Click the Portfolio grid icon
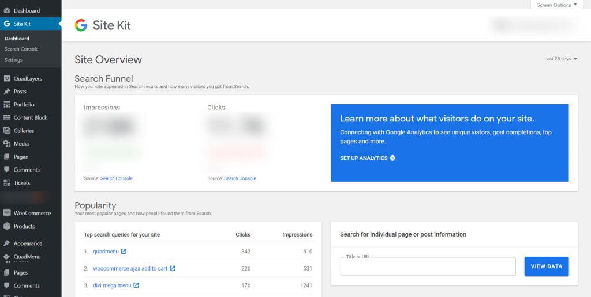The height and width of the screenshot is (297, 591). (x=7, y=105)
